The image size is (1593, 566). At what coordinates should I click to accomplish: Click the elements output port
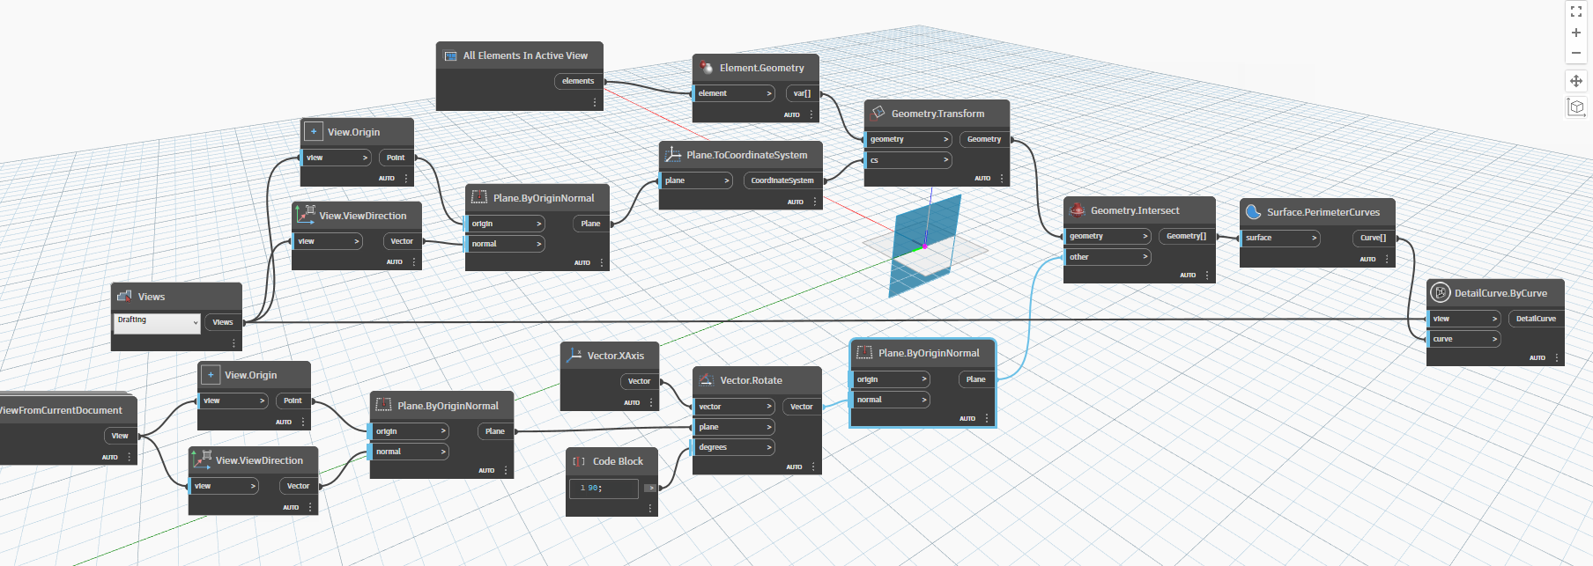(x=578, y=81)
